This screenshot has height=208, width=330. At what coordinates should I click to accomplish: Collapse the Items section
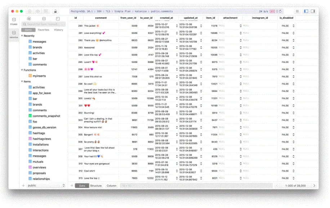tap(22, 81)
